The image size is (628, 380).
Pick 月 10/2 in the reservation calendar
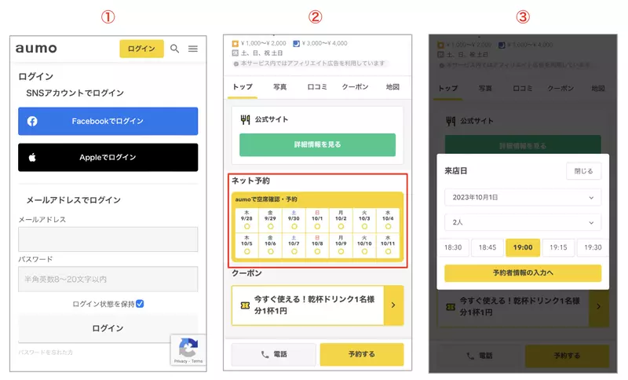click(x=341, y=221)
